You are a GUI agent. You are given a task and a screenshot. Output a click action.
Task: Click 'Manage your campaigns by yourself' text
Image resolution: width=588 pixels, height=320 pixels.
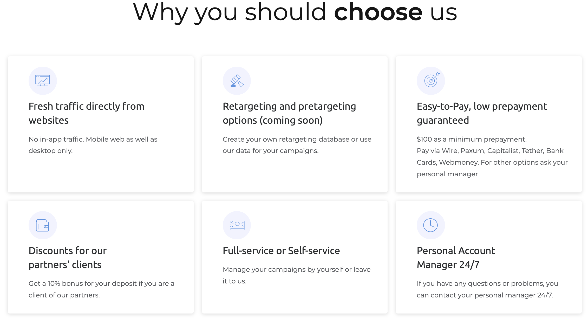tap(296, 275)
